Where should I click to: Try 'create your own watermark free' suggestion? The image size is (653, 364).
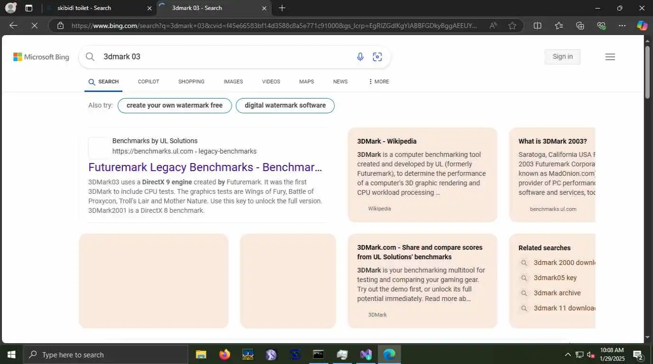pos(175,106)
